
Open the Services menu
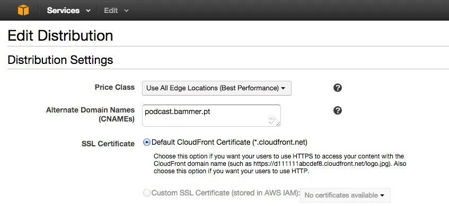point(69,11)
